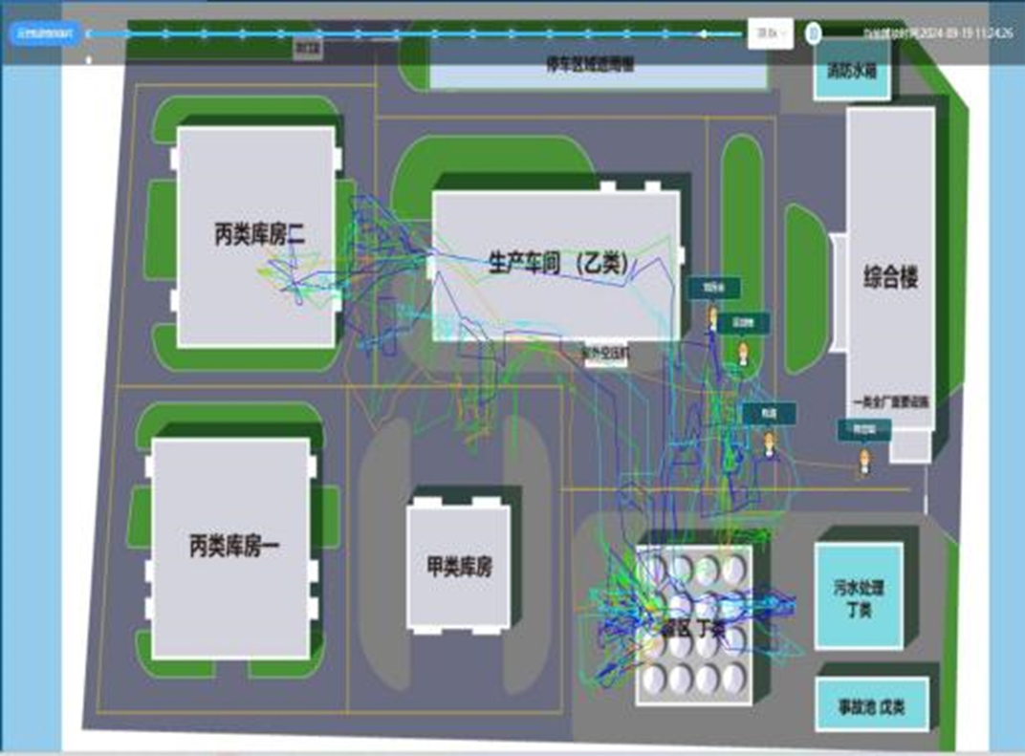Select the worker icon at the central road intersection
Screen dimensions: 1025x756
768,444
